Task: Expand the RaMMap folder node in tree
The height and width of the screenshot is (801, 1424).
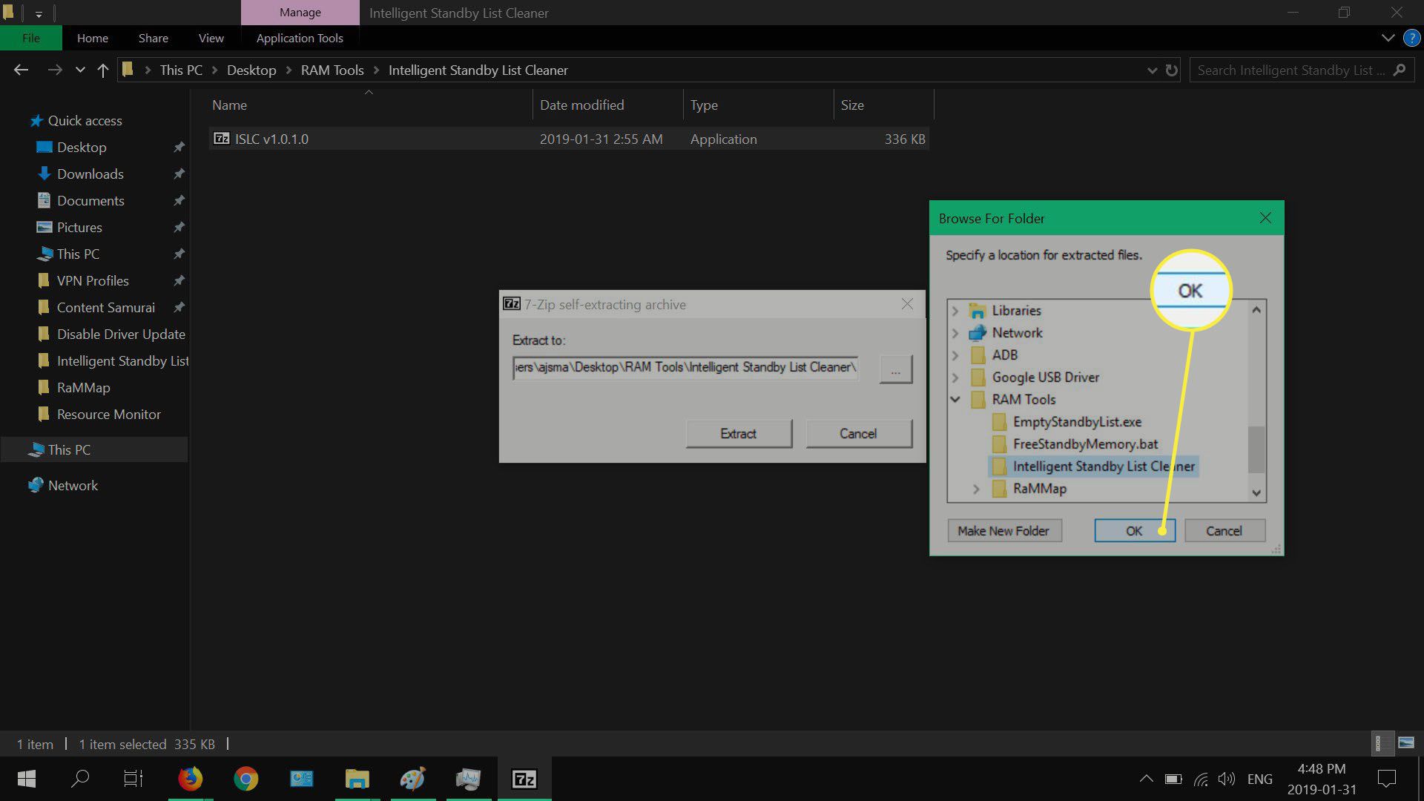Action: (976, 489)
